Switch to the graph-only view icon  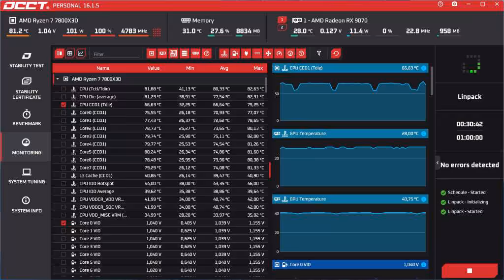80,54
